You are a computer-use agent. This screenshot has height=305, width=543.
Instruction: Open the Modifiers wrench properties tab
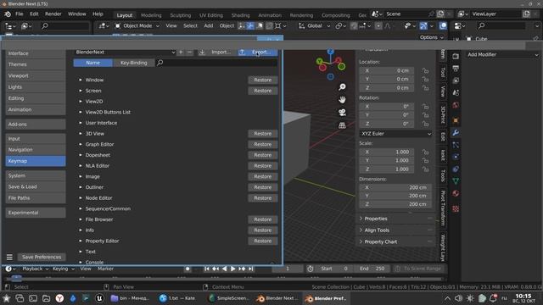tap(456, 133)
